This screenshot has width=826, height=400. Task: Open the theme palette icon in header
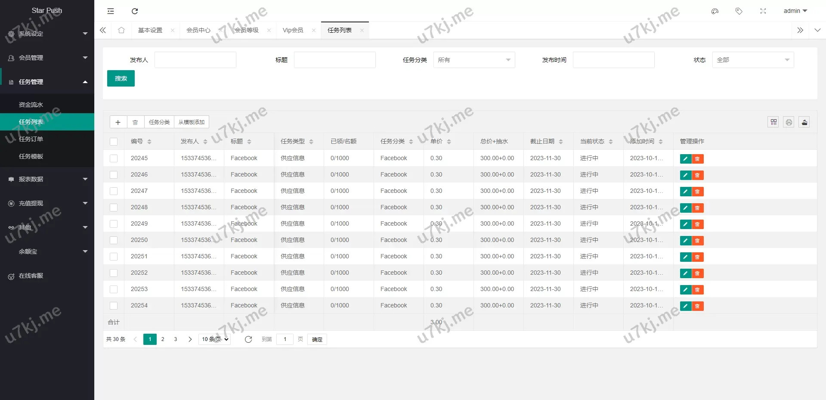(x=715, y=11)
